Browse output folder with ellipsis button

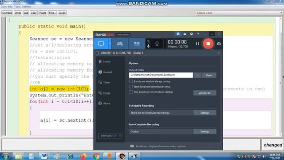coord(197,75)
